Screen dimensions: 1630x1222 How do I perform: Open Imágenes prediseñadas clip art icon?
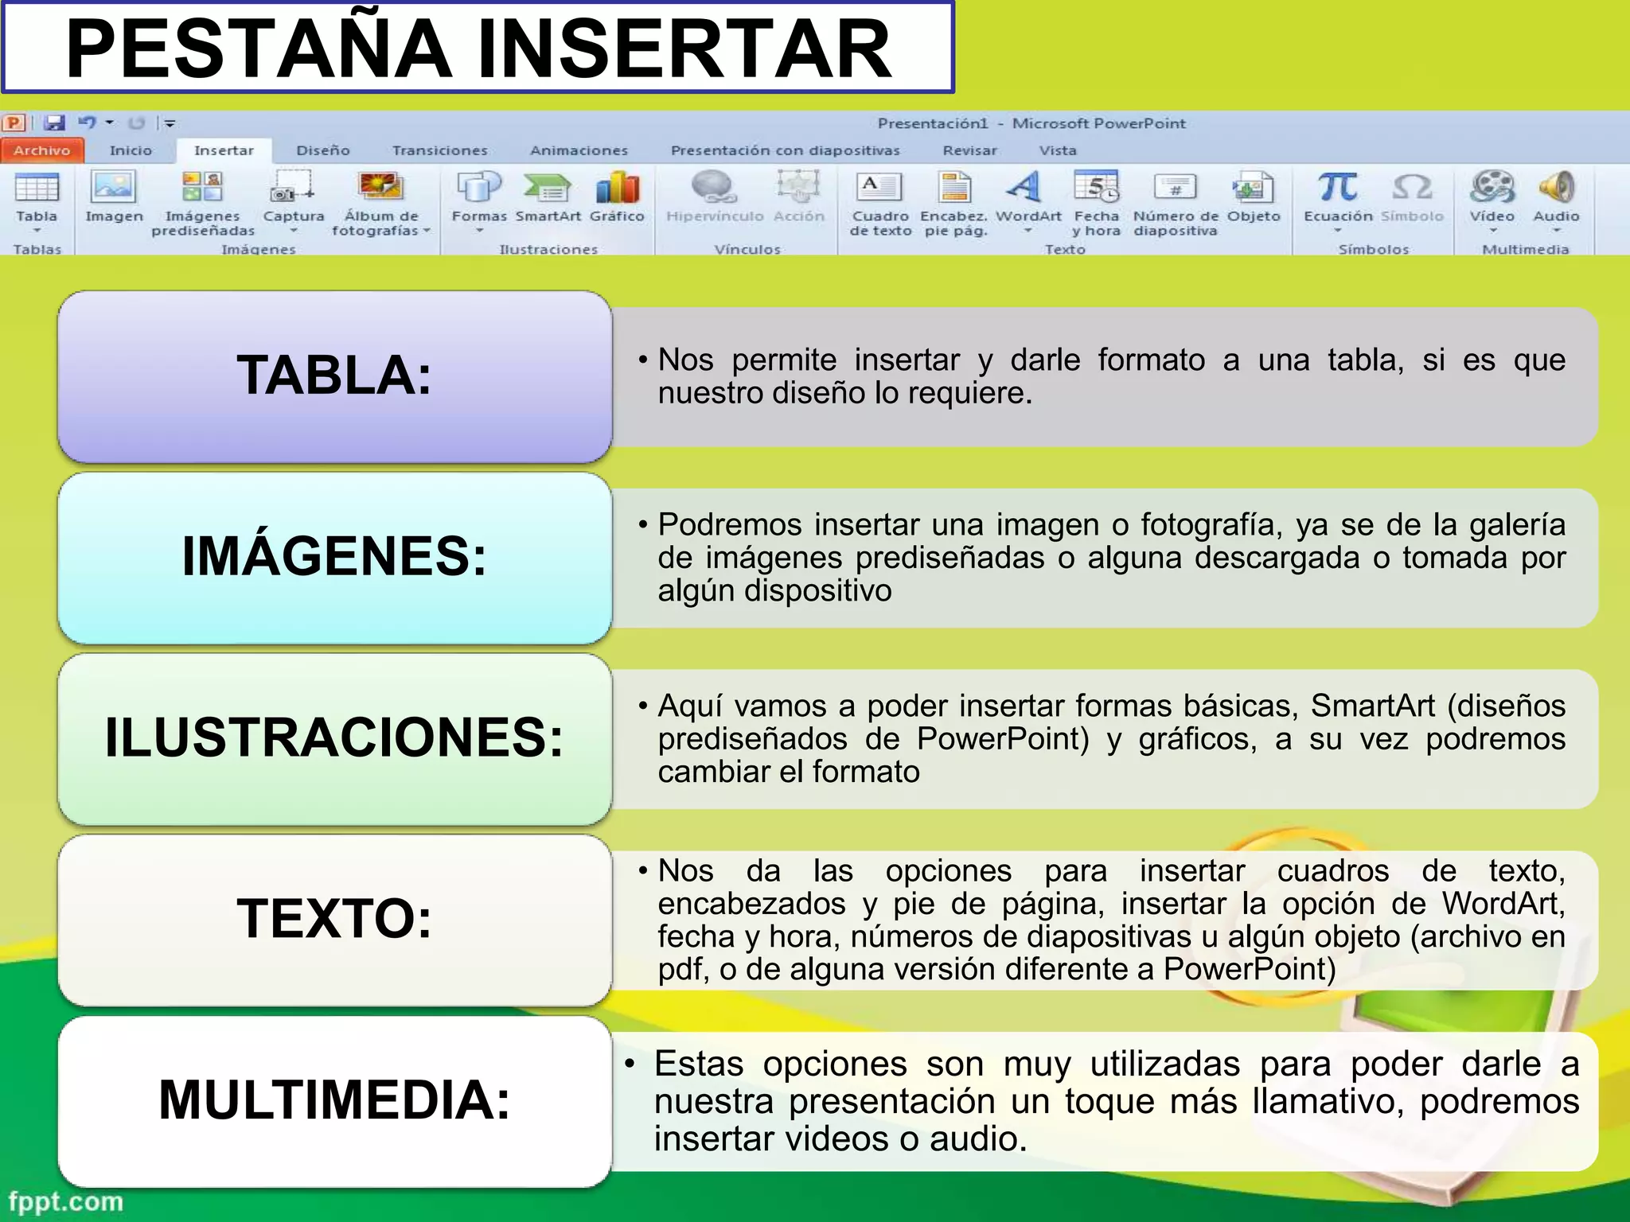202,188
